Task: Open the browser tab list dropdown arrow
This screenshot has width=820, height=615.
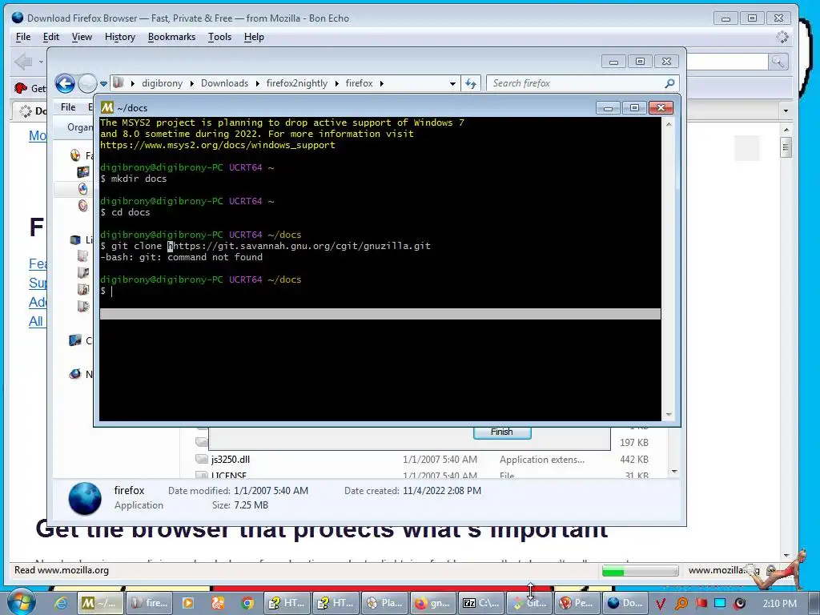Action: click(x=786, y=111)
